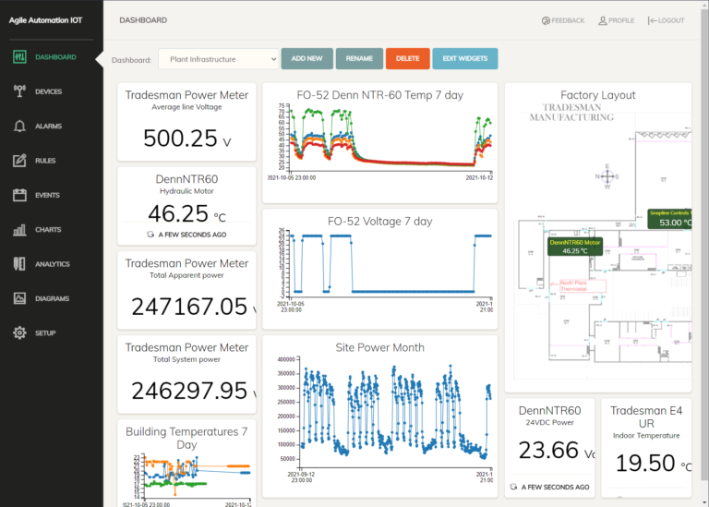
Task: Click the orange Delete button
Action: pos(407,59)
